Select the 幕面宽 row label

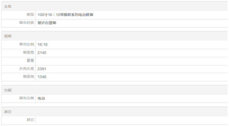tap(28, 53)
